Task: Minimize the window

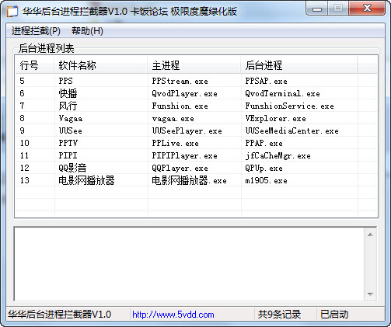Action: [x=317, y=9]
